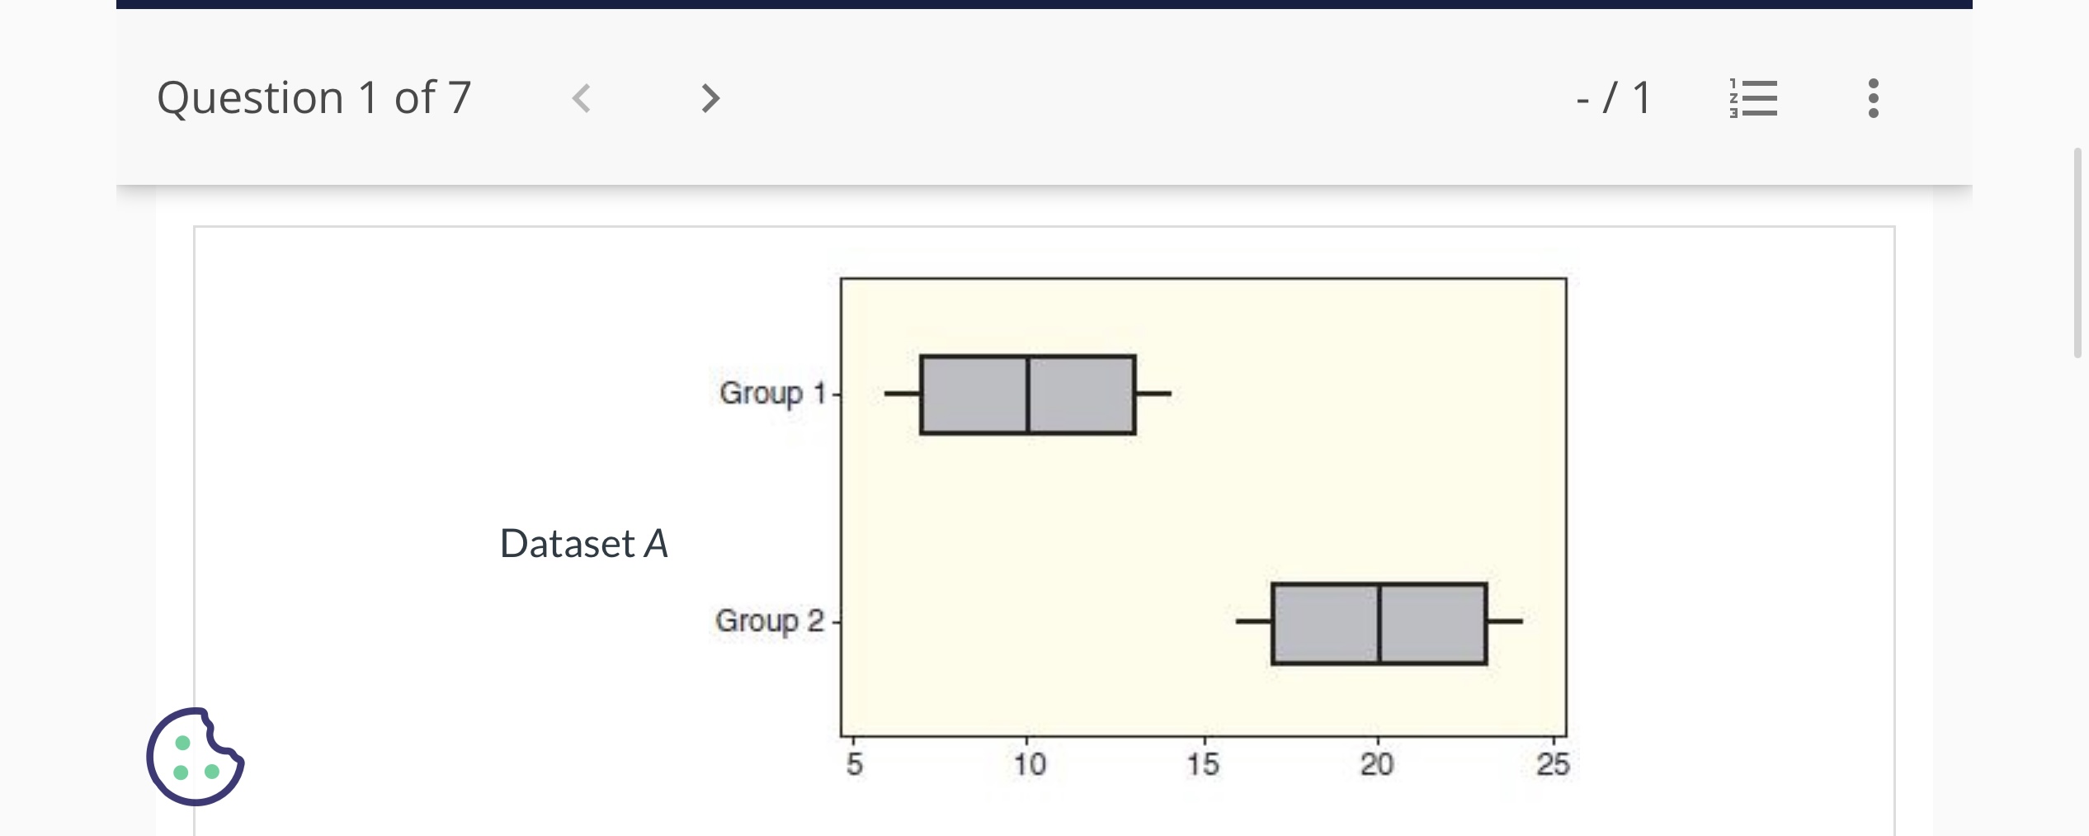Expand the previous question arrow
The width and height of the screenshot is (2089, 836).
pos(583,97)
